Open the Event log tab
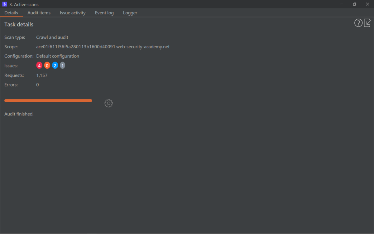Viewport: 374px width, 234px height. [x=104, y=13]
